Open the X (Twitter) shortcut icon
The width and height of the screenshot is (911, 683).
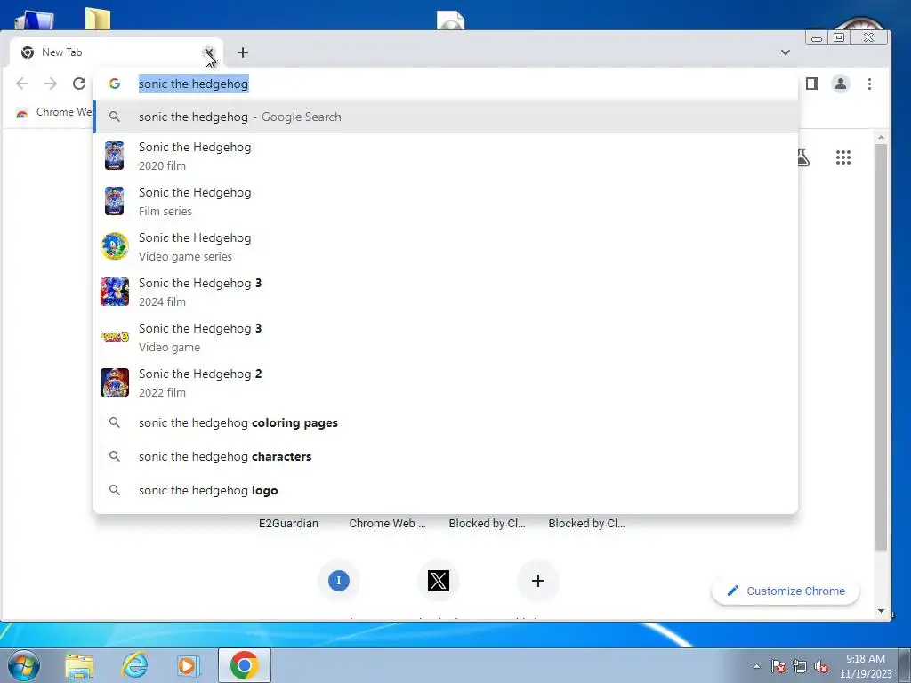pos(438,580)
